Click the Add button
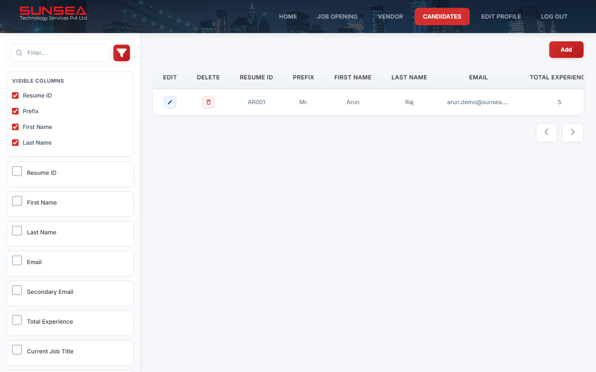 [566, 49]
